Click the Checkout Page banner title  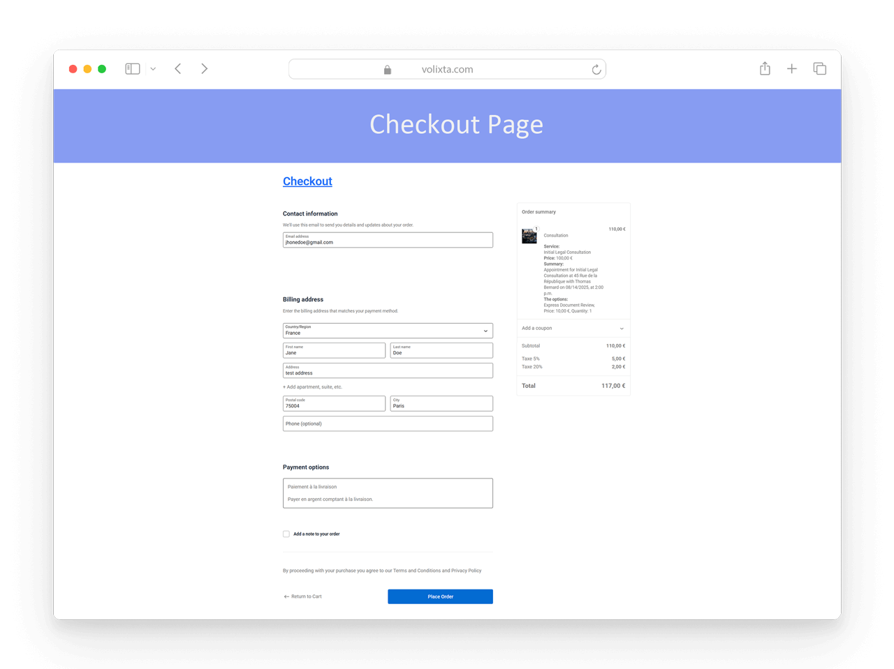point(456,124)
